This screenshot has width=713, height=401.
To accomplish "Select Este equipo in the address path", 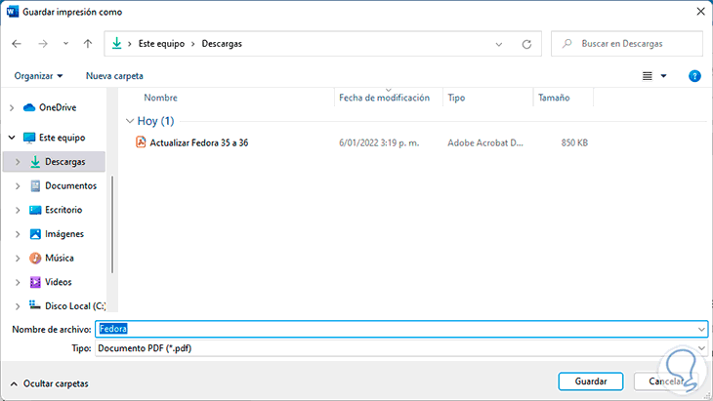I will click(161, 44).
